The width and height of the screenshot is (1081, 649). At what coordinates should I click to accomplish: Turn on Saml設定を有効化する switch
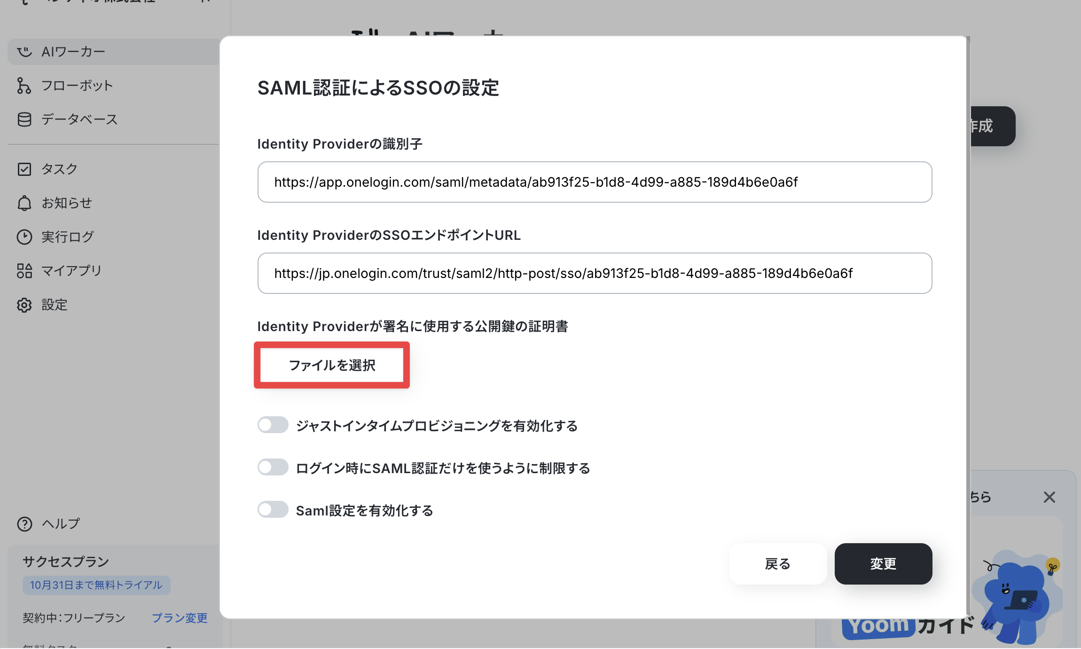point(273,510)
